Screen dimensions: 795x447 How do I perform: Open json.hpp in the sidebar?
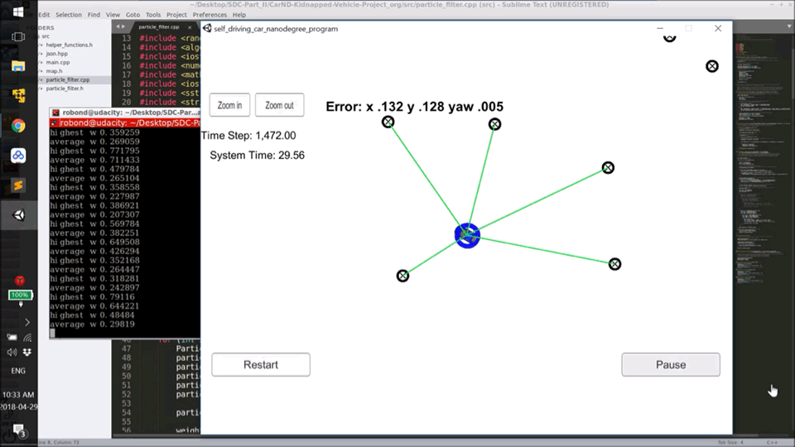pyautogui.click(x=57, y=54)
